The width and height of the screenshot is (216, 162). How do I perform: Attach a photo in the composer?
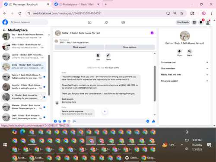[x=60, y=121]
